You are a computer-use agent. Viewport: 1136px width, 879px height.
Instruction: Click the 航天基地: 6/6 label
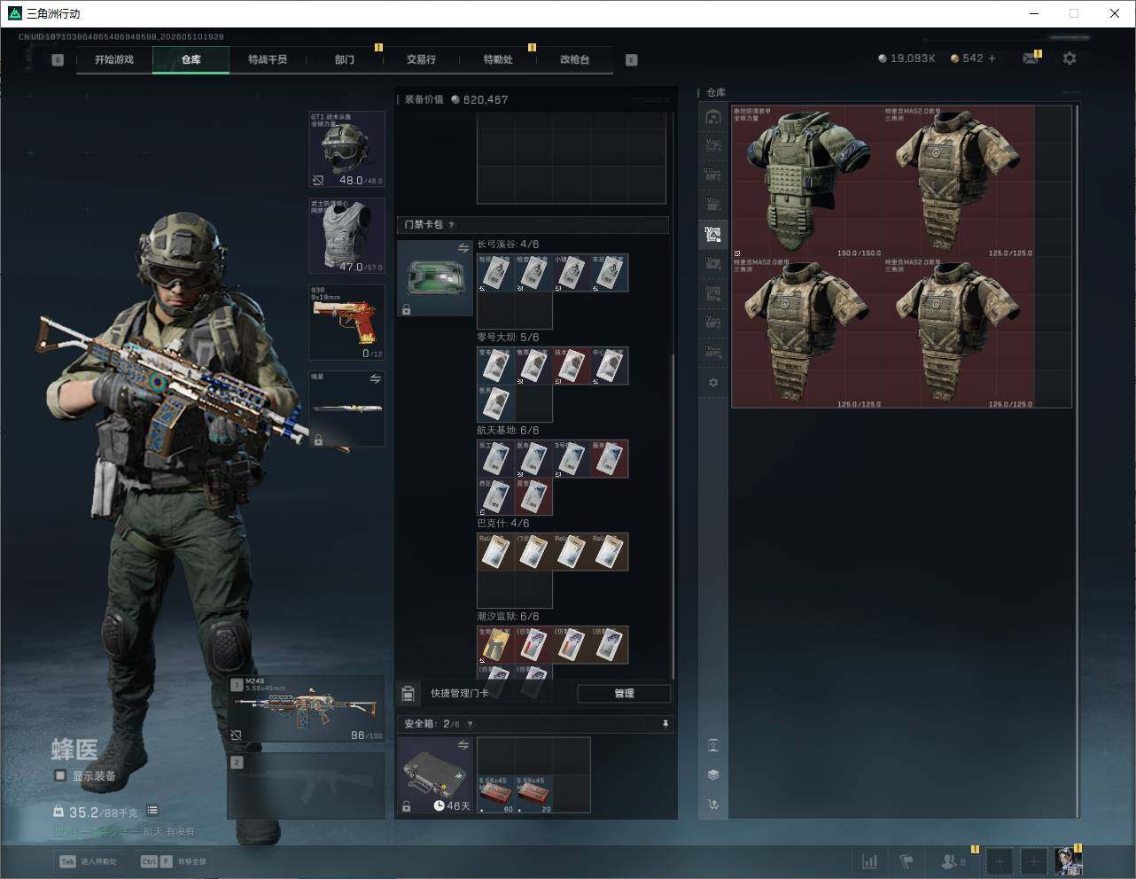[x=508, y=430]
